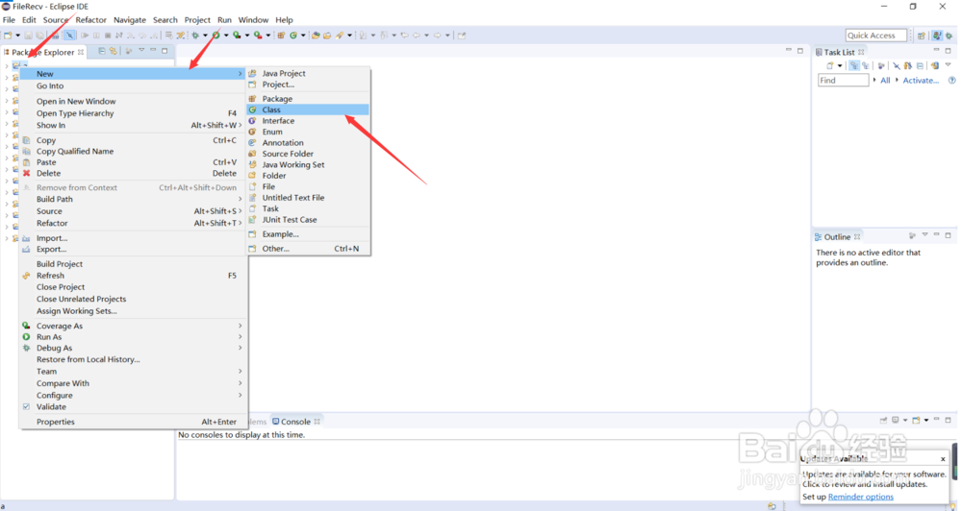Open the Task List help icon

point(951,81)
